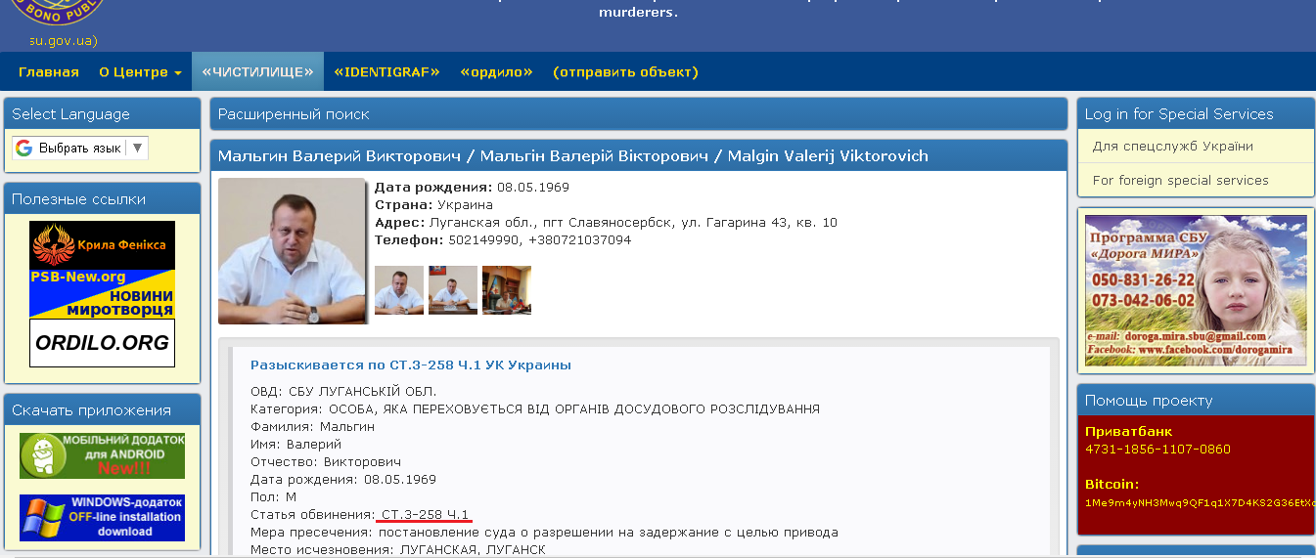Open the PSB-New.org новини миротворця banner
The width and height of the screenshot is (1316, 558).
(102, 294)
